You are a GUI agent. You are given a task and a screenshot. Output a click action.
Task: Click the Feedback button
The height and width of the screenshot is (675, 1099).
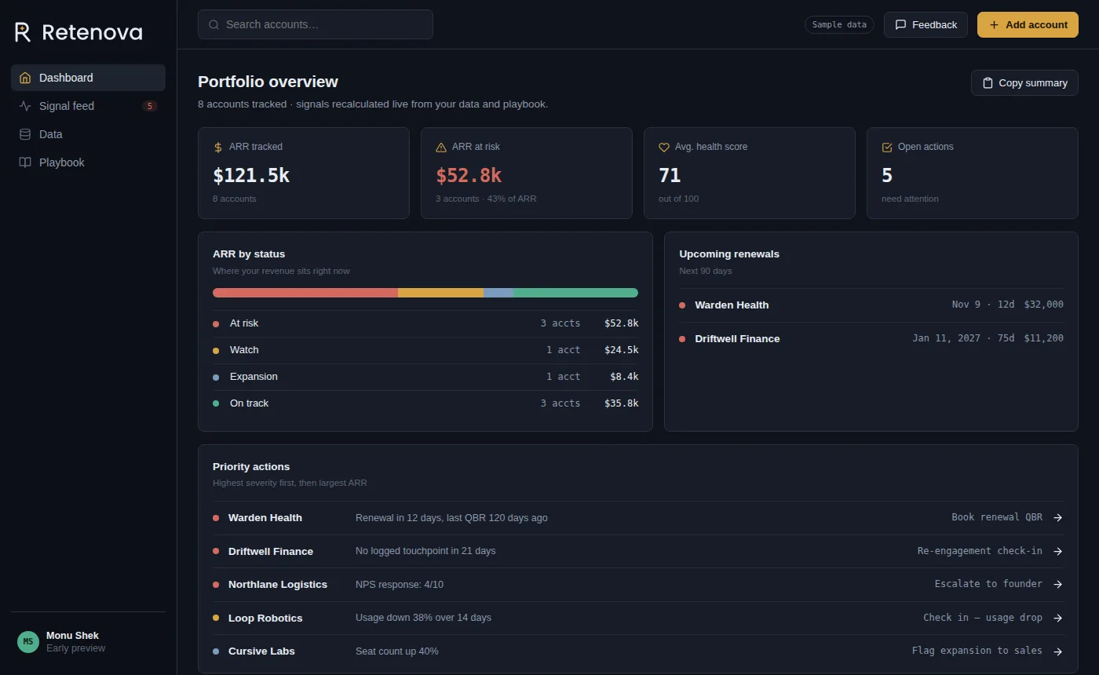coord(926,24)
